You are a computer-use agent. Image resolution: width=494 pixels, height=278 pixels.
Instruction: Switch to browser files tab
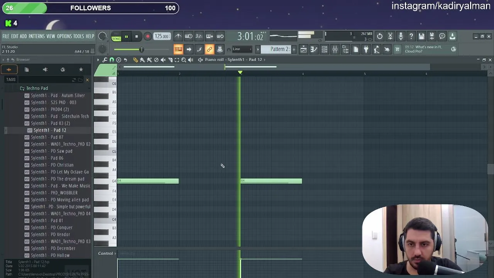(27, 69)
